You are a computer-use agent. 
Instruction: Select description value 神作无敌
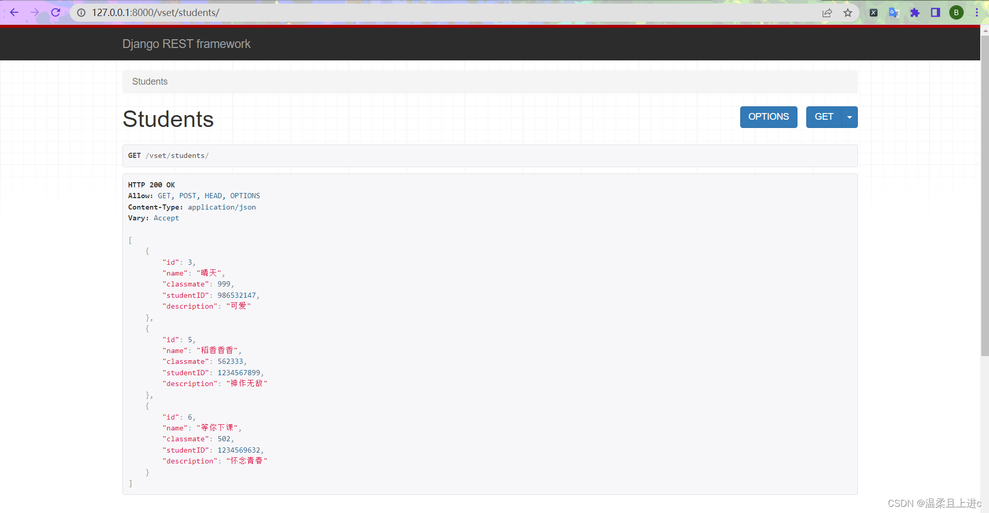click(247, 383)
